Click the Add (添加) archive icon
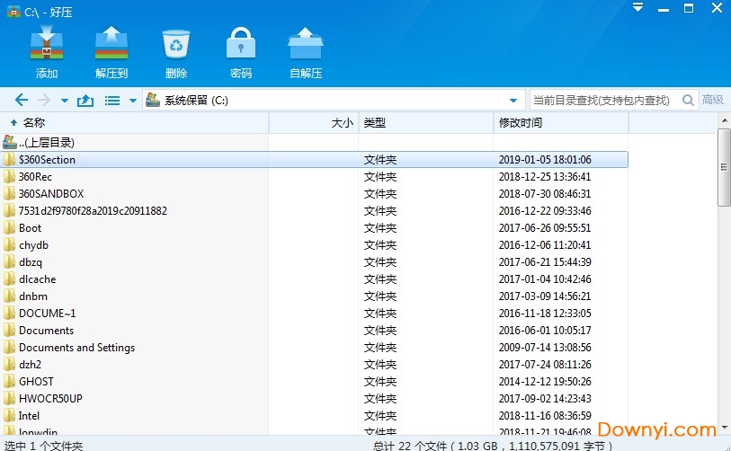The image size is (731, 451). tap(47, 44)
